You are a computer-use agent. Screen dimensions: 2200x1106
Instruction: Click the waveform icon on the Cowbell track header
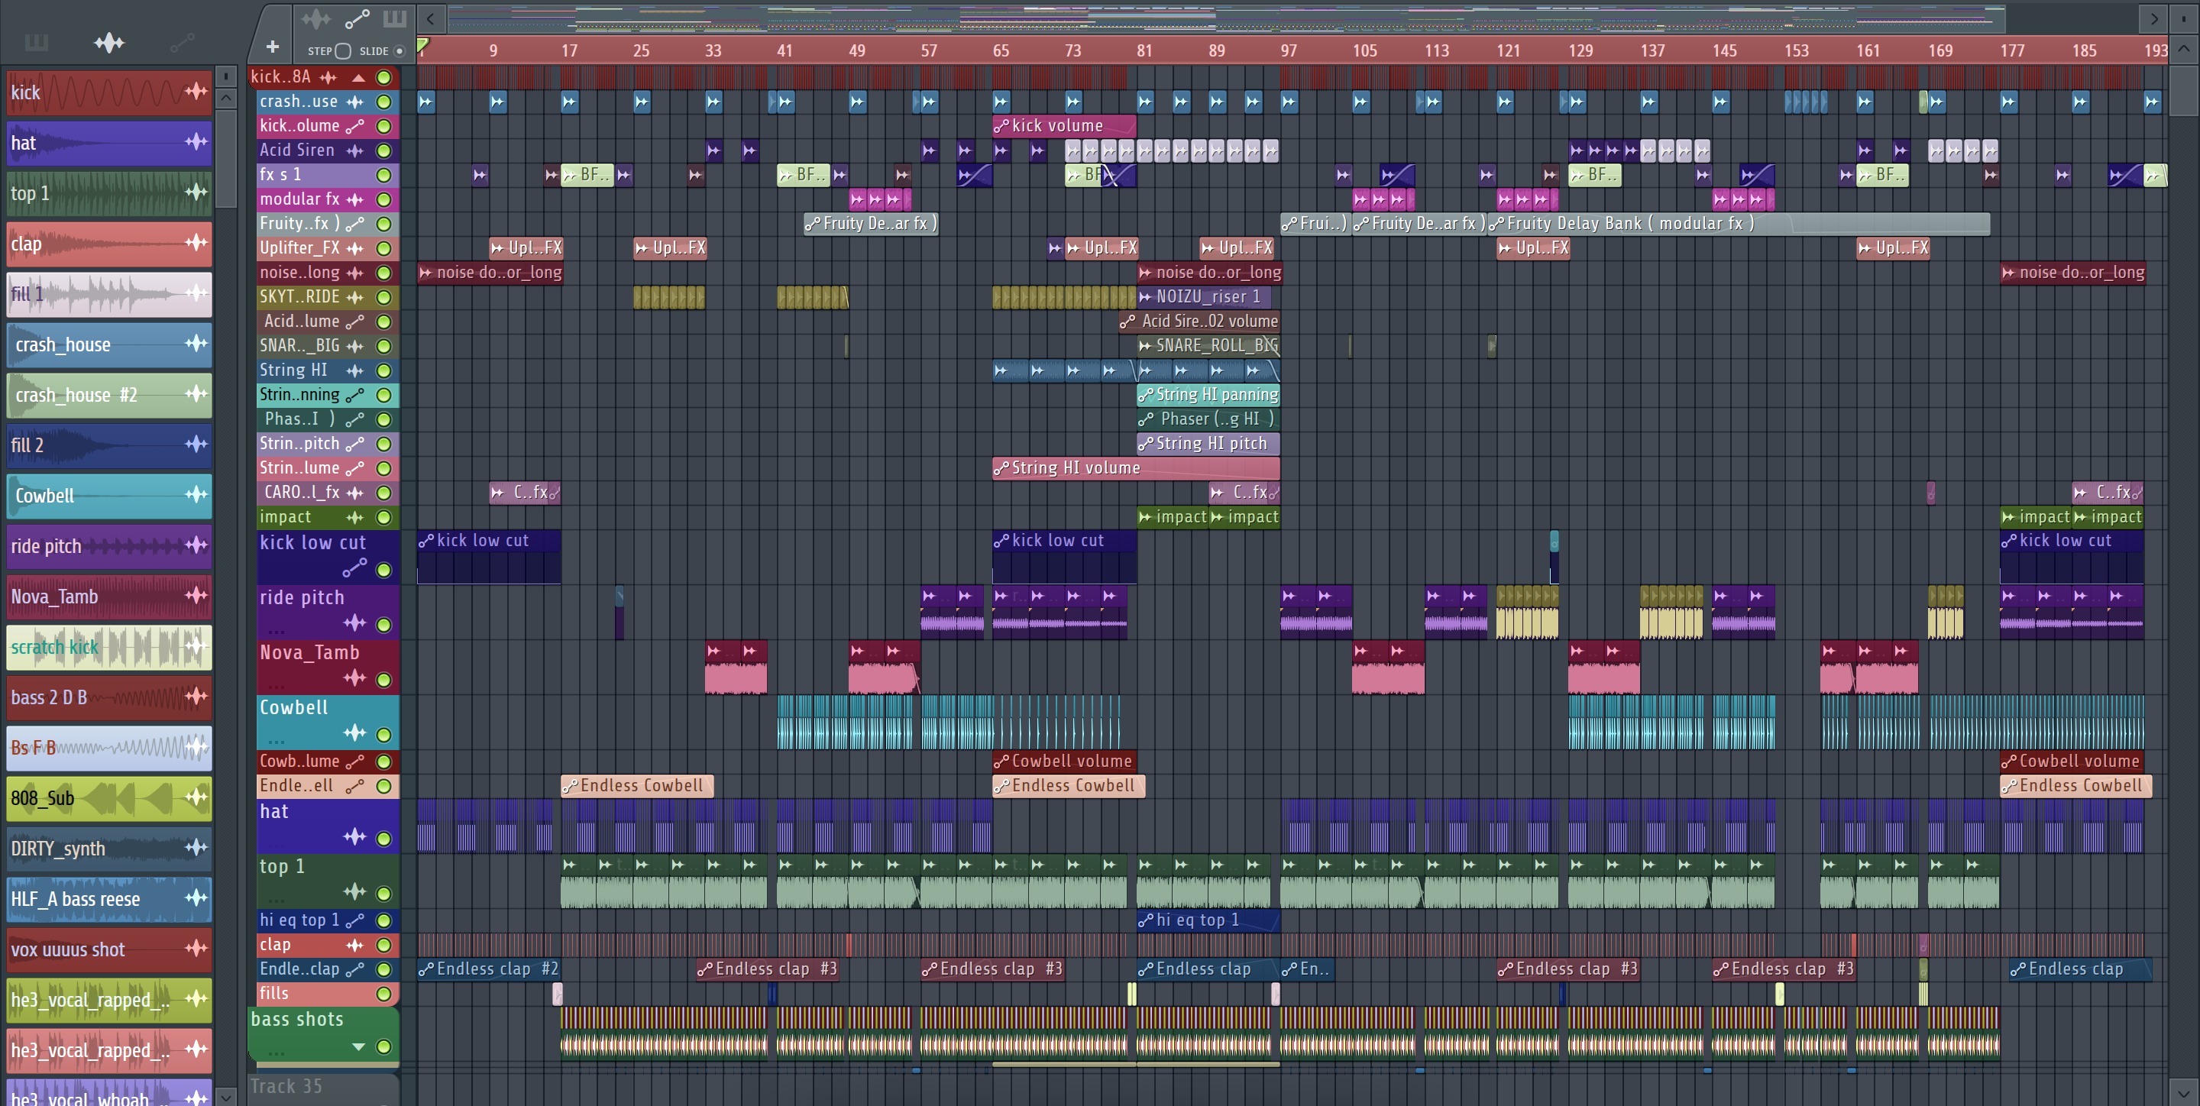[354, 733]
